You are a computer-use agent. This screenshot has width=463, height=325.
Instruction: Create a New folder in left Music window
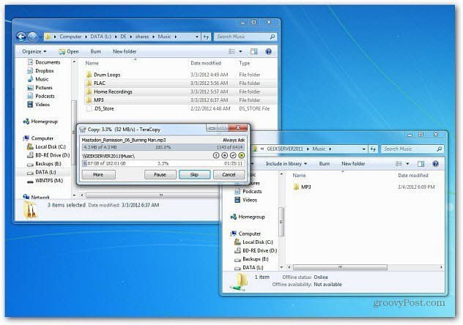pos(125,52)
